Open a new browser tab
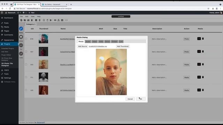223x125 pixels. pyautogui.click(x=71, y=5)
